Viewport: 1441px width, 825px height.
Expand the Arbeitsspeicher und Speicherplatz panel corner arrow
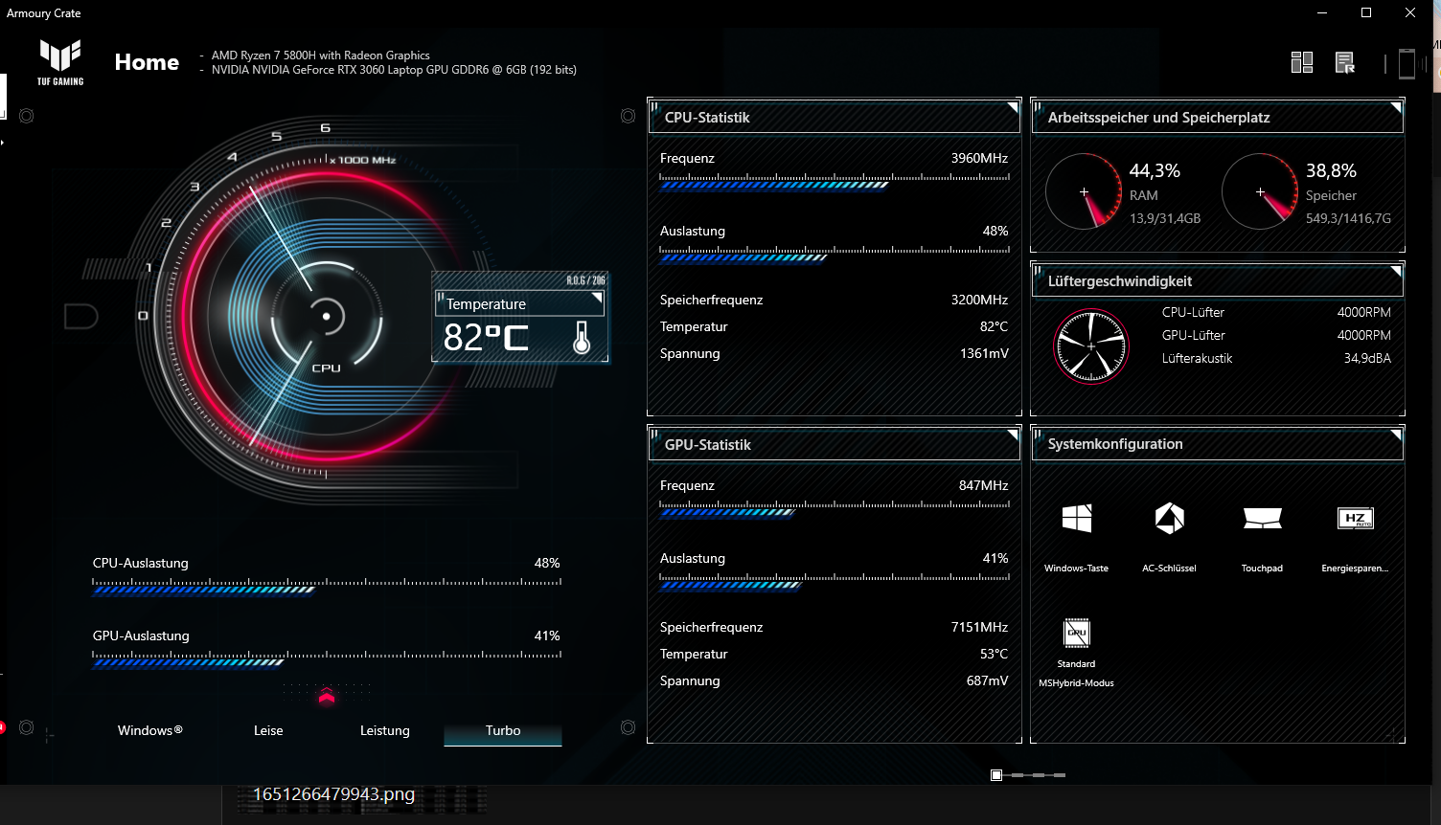coord(1396,108)
